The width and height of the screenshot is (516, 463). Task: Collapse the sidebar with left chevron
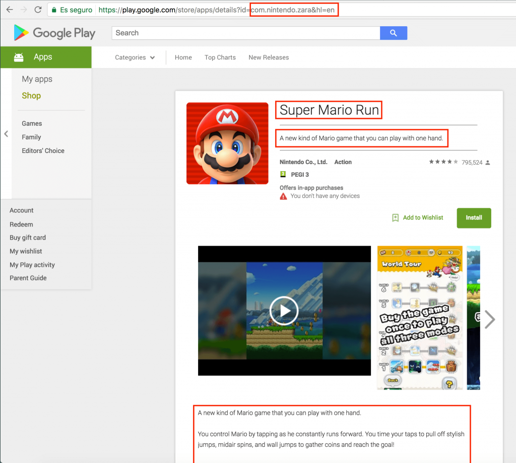(x=6, y=134)
